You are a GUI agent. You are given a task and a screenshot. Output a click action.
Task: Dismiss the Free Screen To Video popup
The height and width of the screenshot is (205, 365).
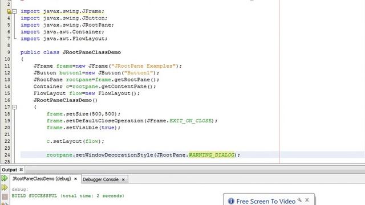[x=307, y=200]
